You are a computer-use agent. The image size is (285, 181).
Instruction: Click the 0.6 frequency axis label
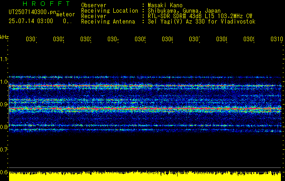pos(4,172)
